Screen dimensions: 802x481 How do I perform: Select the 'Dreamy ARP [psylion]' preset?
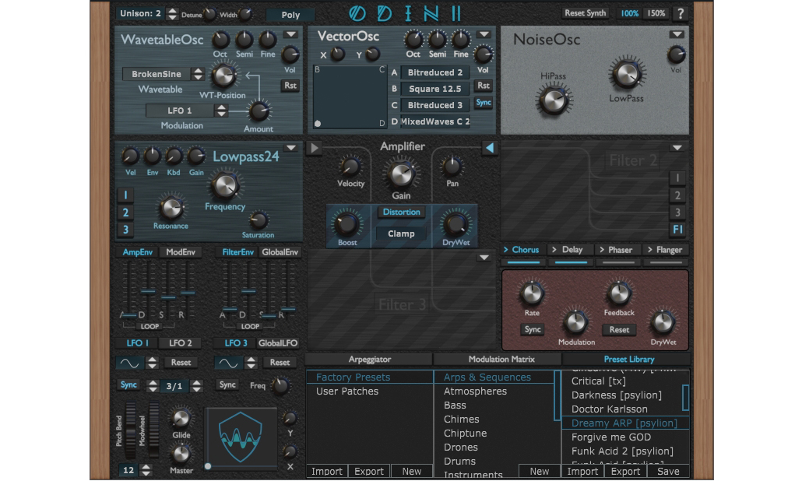click(625, 423)
